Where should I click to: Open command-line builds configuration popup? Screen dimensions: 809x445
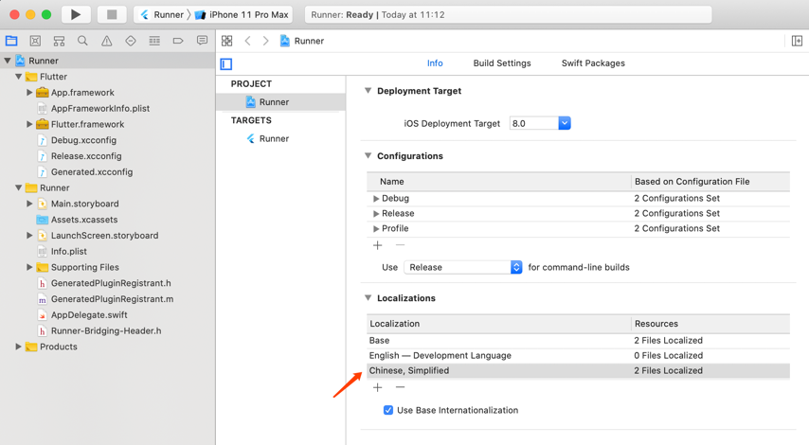click(463, 267)
